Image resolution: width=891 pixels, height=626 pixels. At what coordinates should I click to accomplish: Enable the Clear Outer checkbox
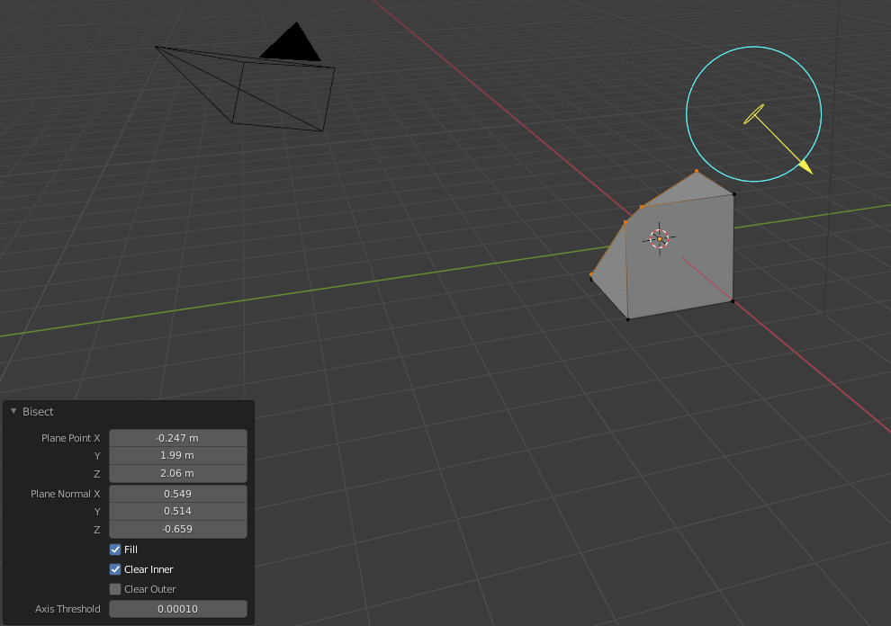click(115, 589)
